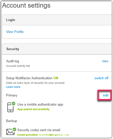Select the Login section header
Image resolution: width=113 pixels, height=139 pixels.
pyautogui.click(x=57, y=20)
